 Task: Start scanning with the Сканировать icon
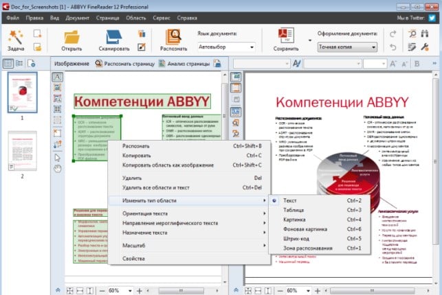pyautogui.click(x=114, y=37)
